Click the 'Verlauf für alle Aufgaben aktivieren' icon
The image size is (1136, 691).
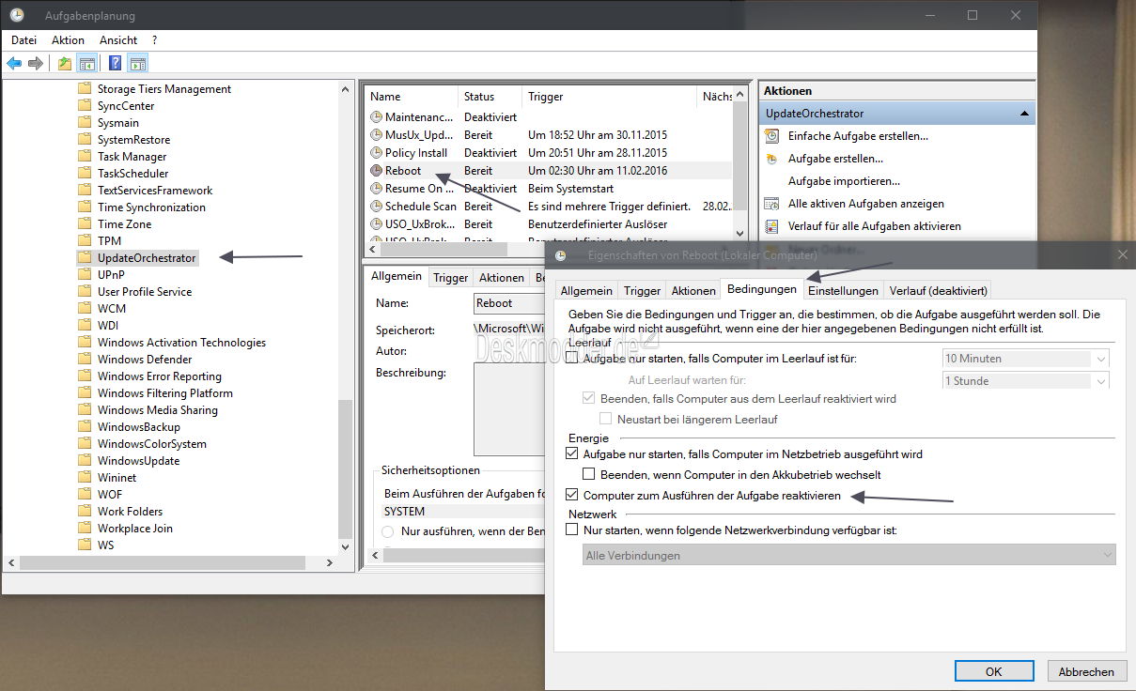pyautogui.click(x=771, y=226)
